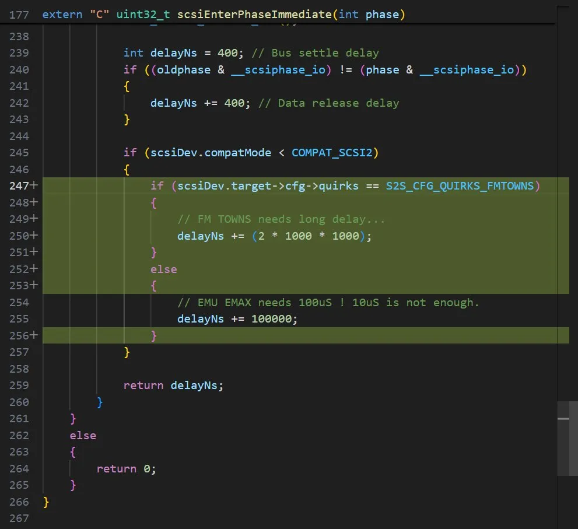Click line number 250 in the gutter
Screen dimensions: 578x529
(x=19, y=236)
